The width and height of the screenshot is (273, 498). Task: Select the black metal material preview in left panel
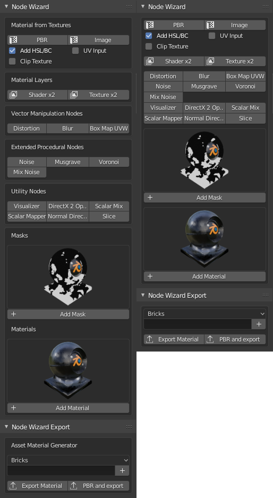68,371
